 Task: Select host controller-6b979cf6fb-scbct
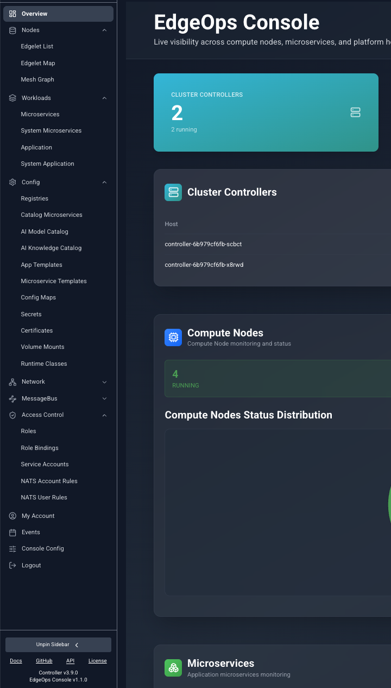point(203,244)
